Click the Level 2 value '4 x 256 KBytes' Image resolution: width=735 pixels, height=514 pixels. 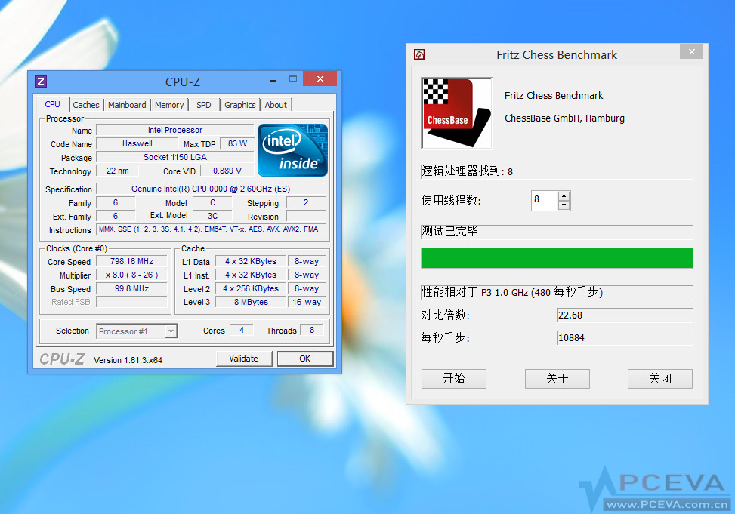click(251, 288)
